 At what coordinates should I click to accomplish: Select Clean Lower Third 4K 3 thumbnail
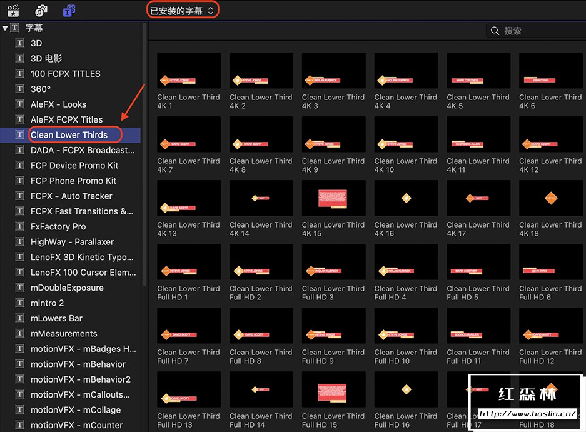[334, 70]
